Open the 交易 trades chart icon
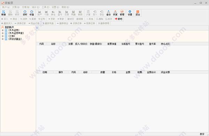Image resolution: width=209 pixels, height=136 pixels. tap(67, 13)
